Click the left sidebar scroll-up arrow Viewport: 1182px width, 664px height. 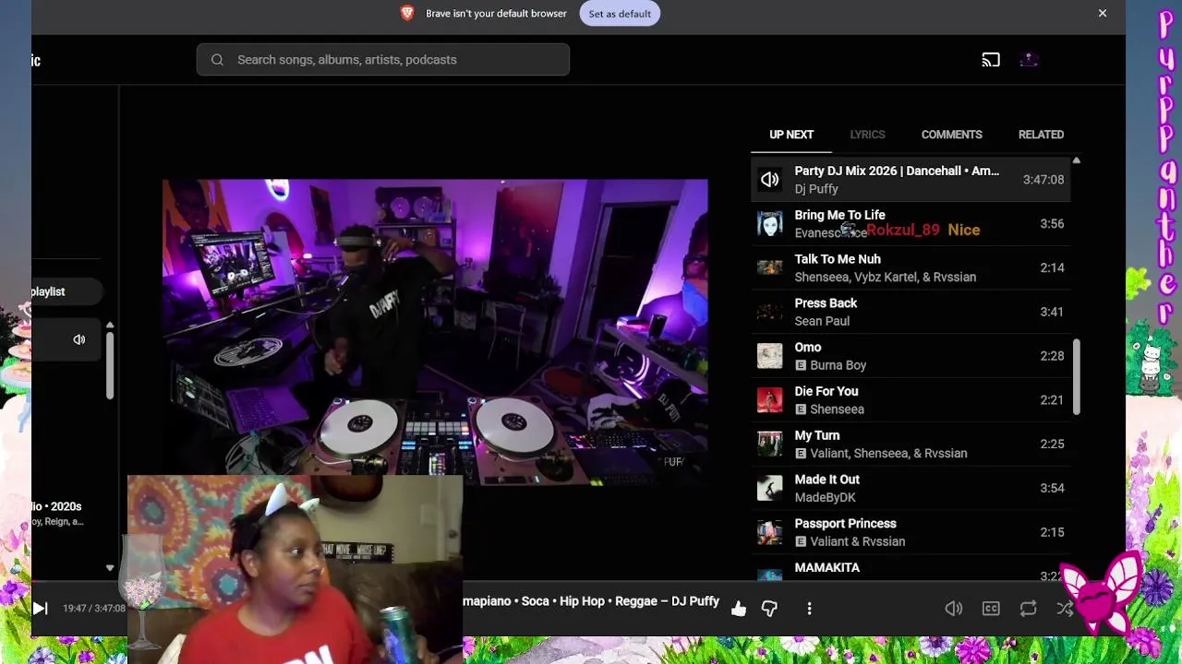[110, 326]
